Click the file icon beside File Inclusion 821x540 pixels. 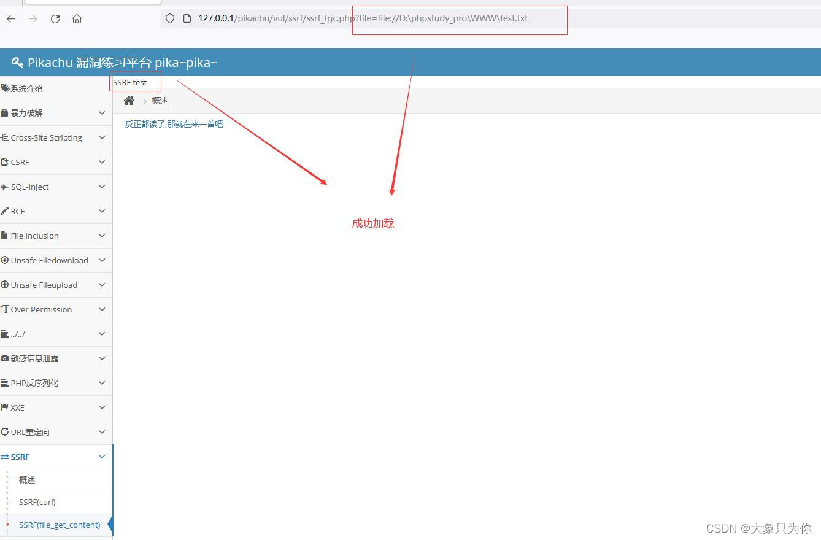(x=4, y=236)
